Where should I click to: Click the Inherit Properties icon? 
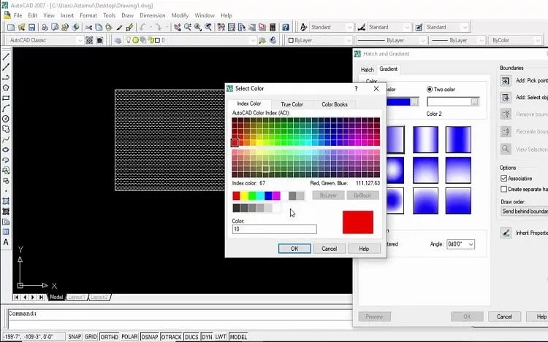point(506,233)
